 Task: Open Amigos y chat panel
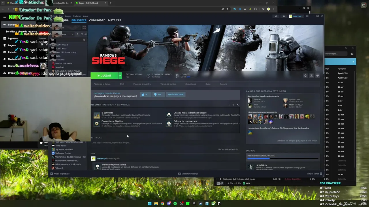315,174
